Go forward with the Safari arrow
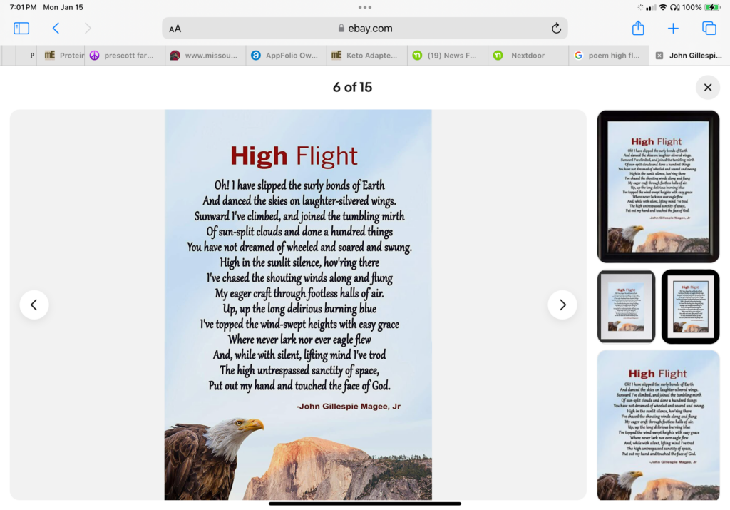This screenshot has width=730, height=510. pyautogui.click(x=88, y=29)
